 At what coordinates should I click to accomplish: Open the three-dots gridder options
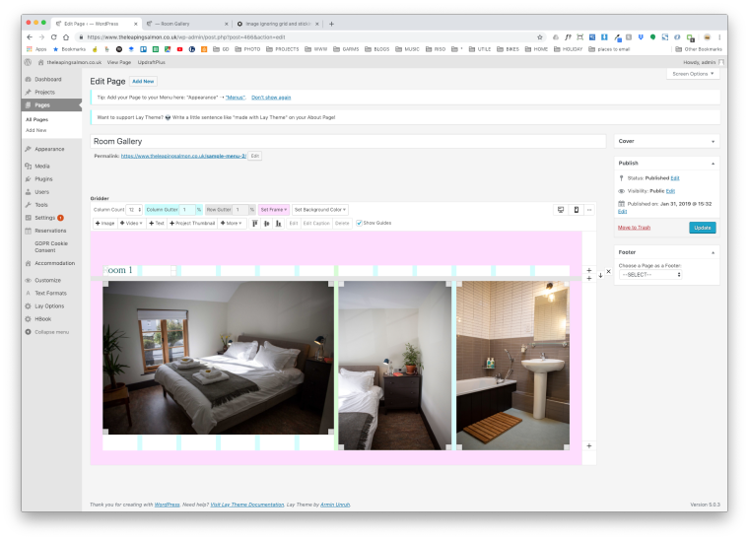[x=589, y=210]
